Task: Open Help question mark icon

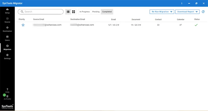Action: pos(7,89)
